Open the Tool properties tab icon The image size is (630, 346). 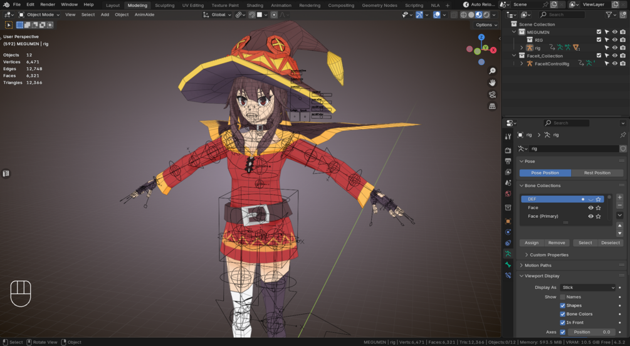[x=508, y=137]
